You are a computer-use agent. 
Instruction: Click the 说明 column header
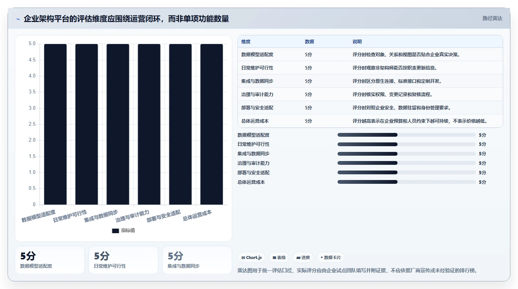pyautogui.click(x=357, y=42)
